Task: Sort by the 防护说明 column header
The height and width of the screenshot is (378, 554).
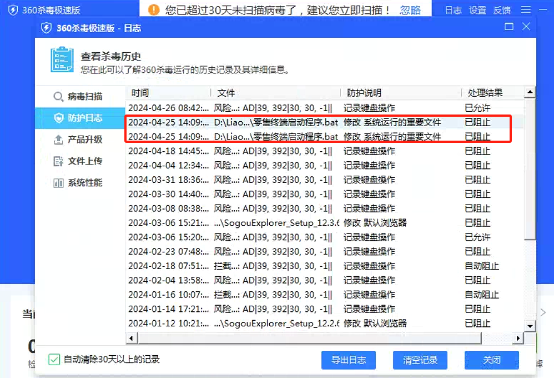Action: point(401,93)
